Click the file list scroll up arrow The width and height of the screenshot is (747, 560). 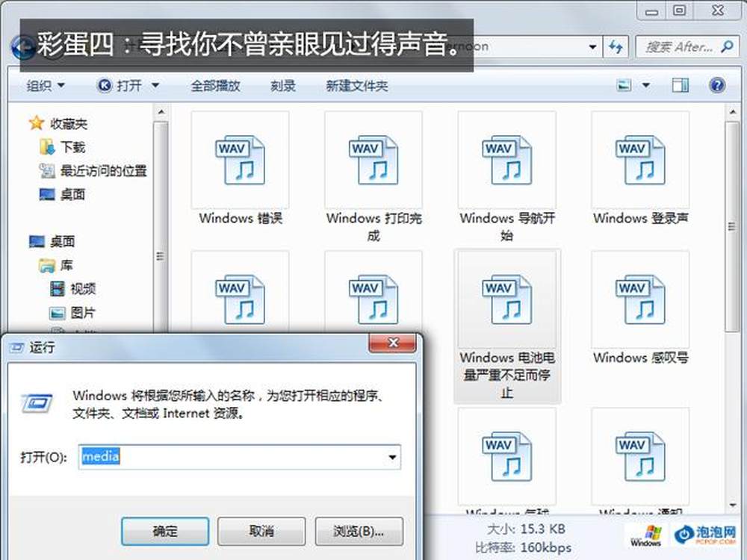(x=732, y=112)
